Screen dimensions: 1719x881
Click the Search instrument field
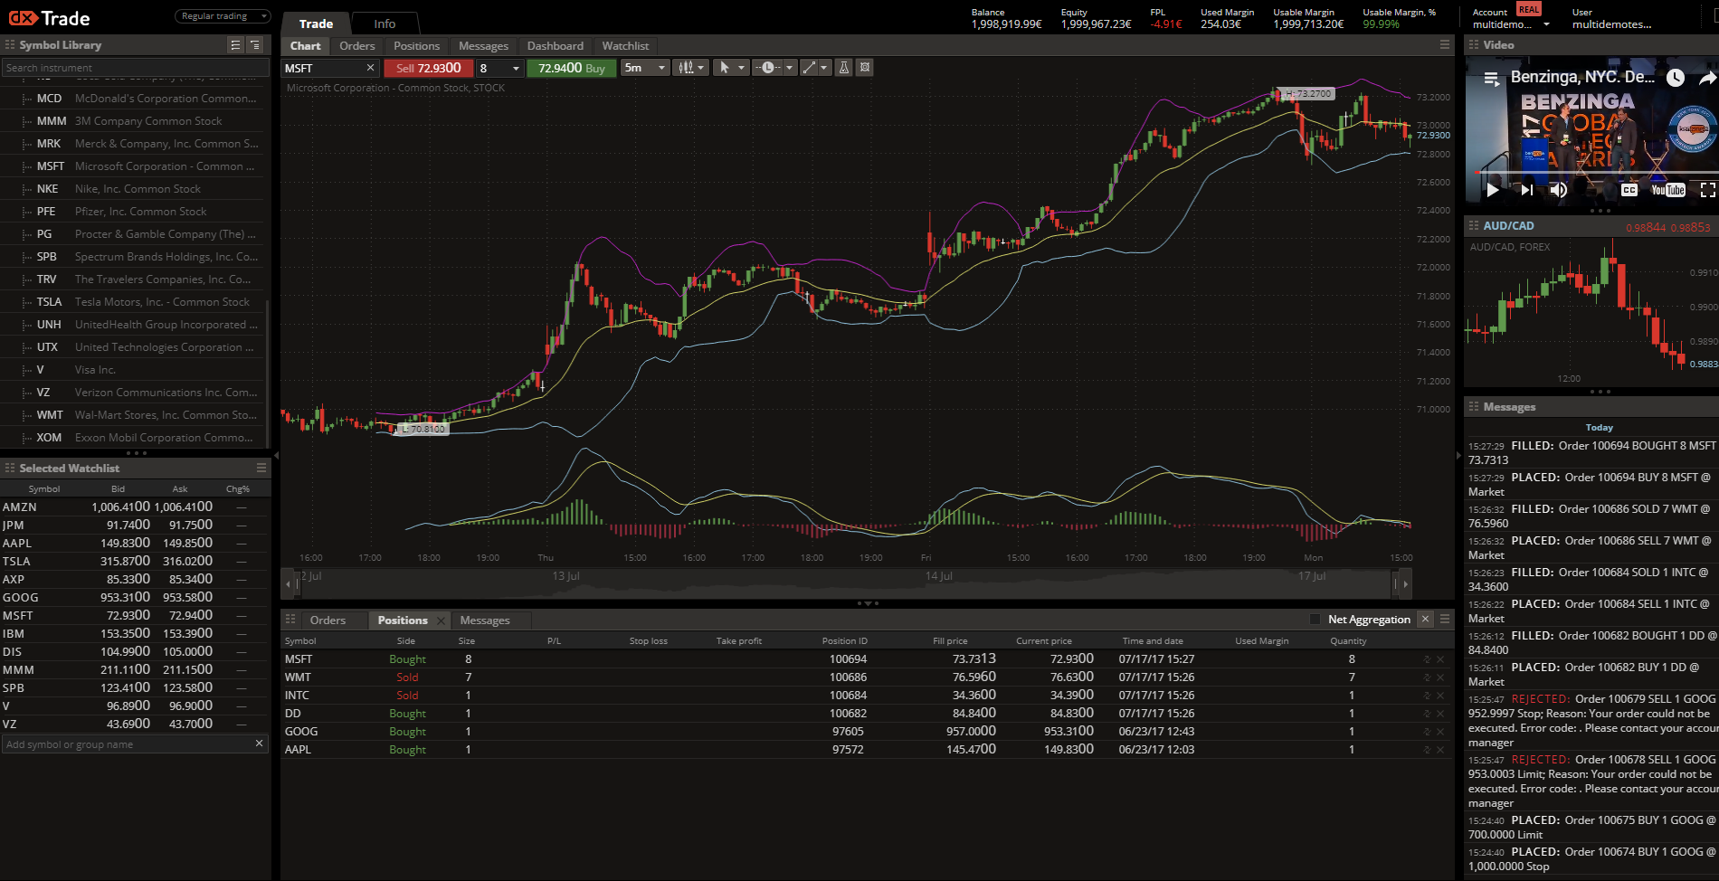tap(136, 68)
